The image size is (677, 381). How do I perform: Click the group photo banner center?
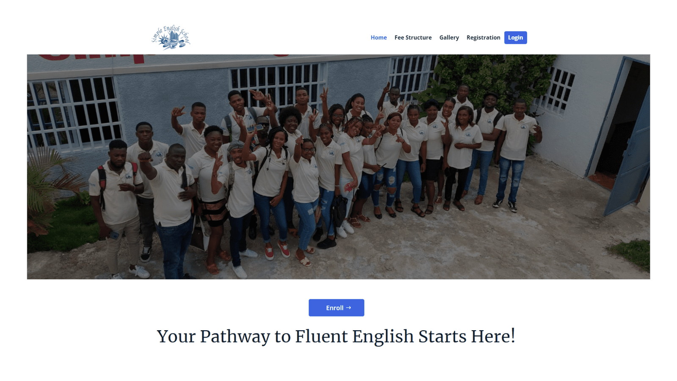[x=338, y=167]
